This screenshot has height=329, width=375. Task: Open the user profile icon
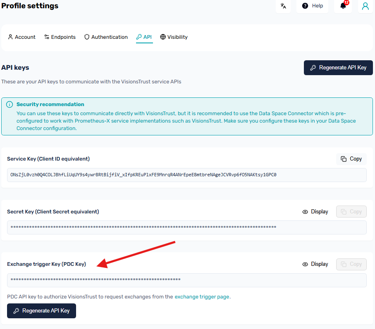point(364,6)
